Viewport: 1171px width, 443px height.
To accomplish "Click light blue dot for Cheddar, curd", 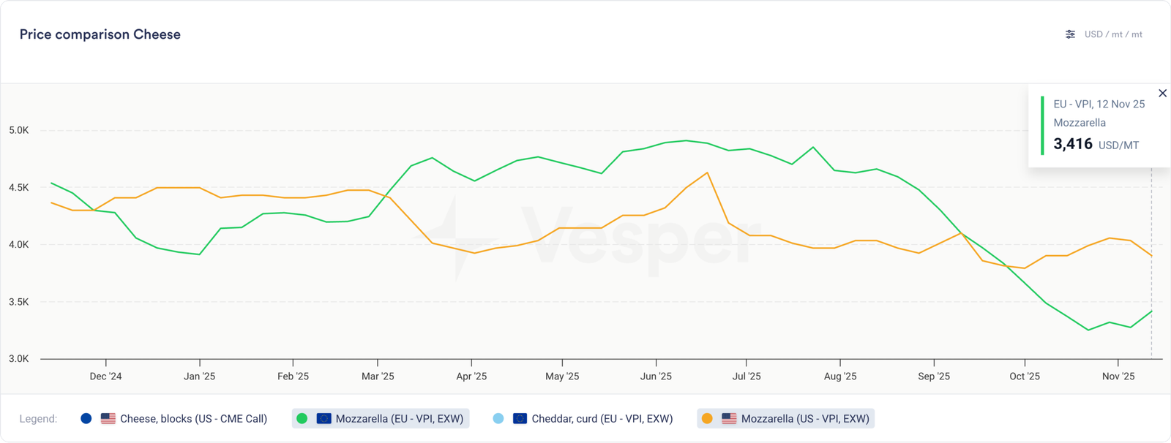I will (498, 419).
